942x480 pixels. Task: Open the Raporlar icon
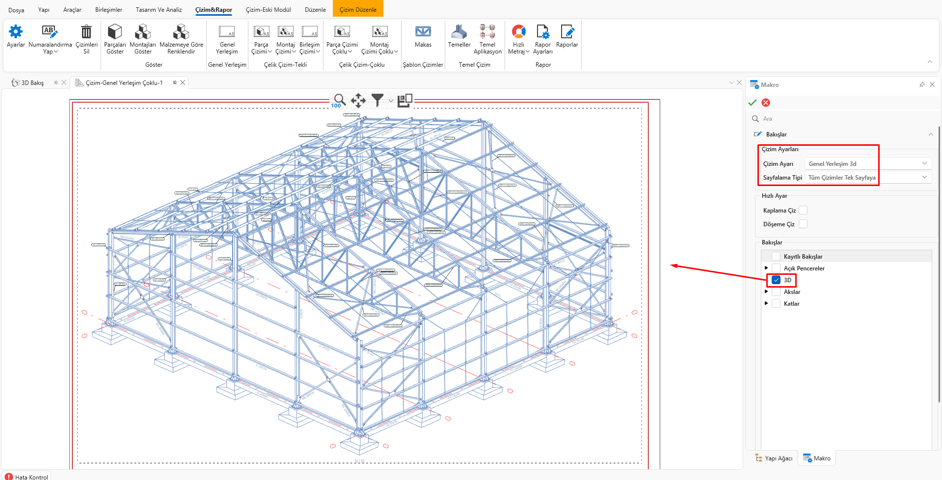(567, 32)
